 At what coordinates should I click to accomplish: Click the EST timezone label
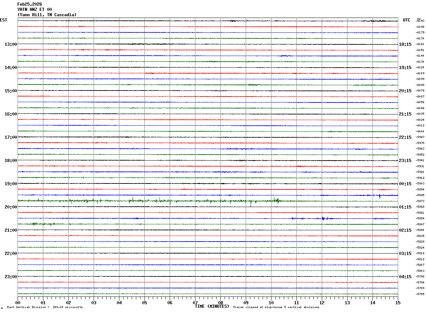[4, 20]
